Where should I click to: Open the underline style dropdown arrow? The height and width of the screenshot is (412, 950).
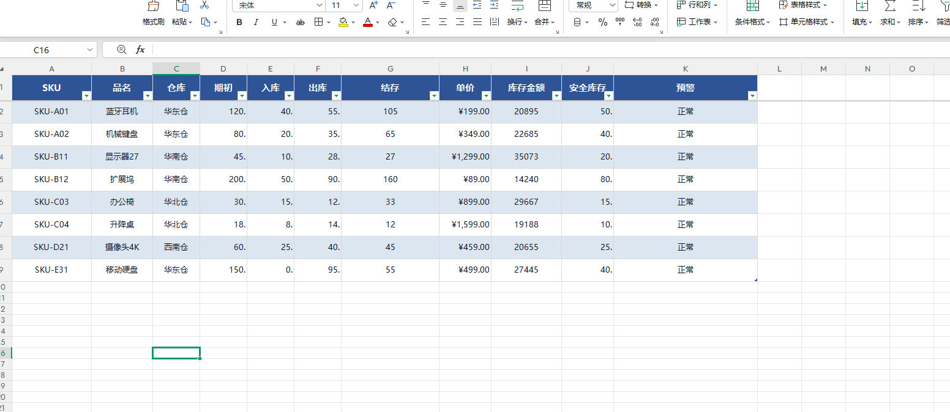click(x=285, y=23)
